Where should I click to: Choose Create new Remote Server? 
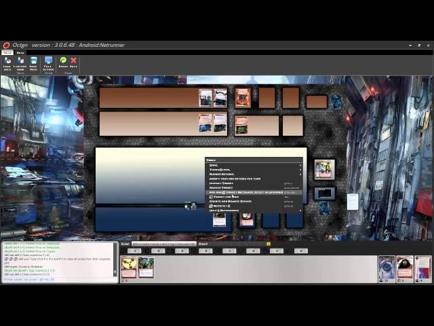click(x=254, y=201)
